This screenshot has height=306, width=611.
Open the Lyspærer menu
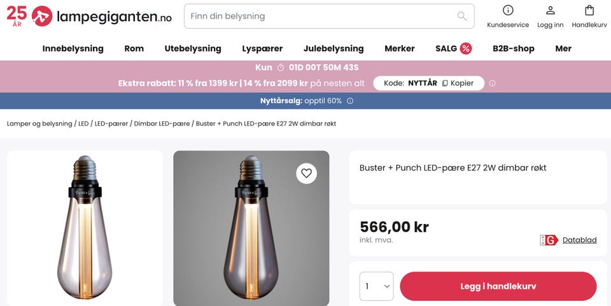coord(262,48)
